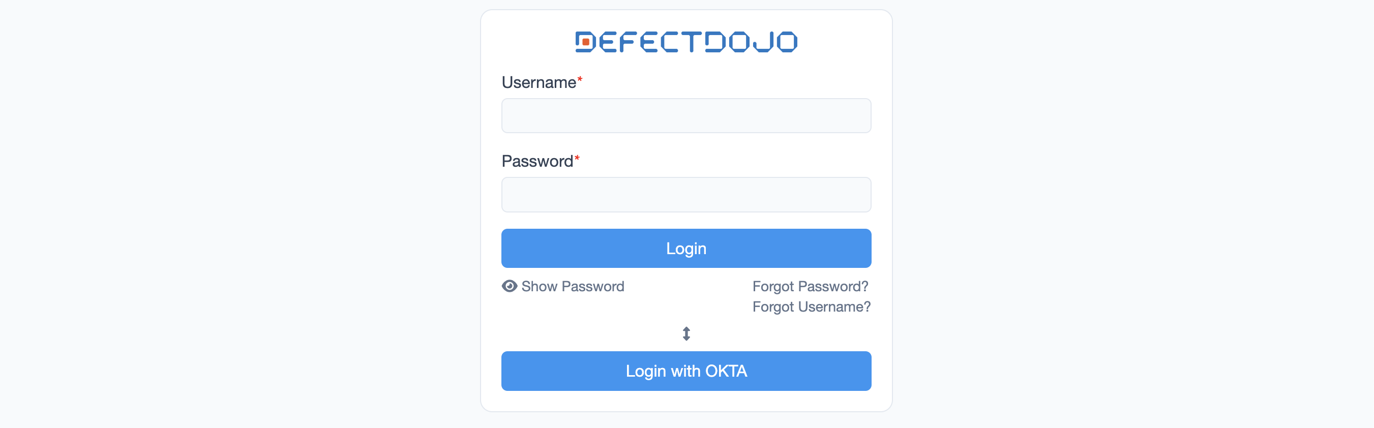Toggle the Show Password text
Viewport: 1374px width, 428px height.
(572, 286)
